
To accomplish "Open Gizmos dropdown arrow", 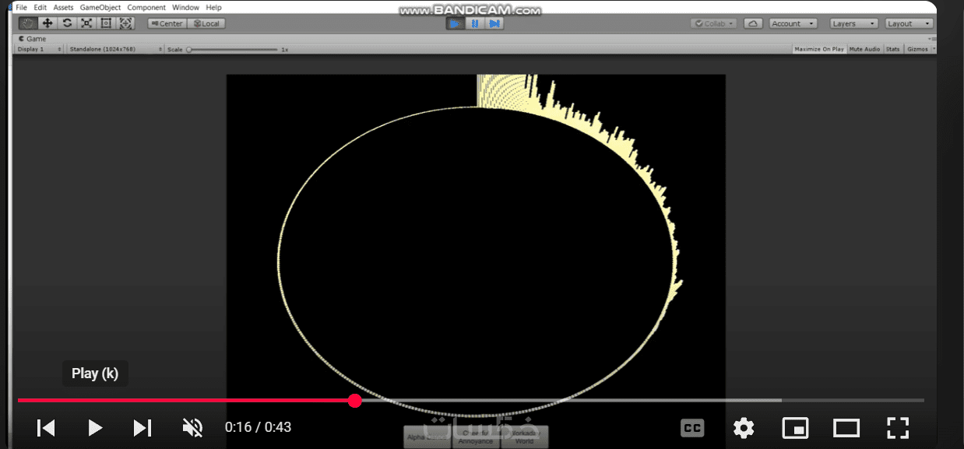I will 934,49.
